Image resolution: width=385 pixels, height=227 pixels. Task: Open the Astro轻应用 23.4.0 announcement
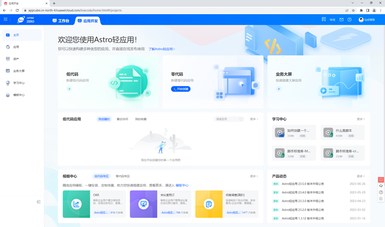303,192
